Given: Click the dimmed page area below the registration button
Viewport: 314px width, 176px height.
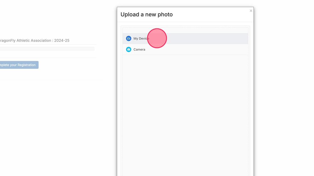Looking at the screenshot, I should tap(50, 118).
